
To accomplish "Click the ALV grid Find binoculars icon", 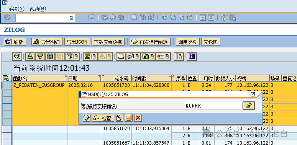I will [50, 57].
